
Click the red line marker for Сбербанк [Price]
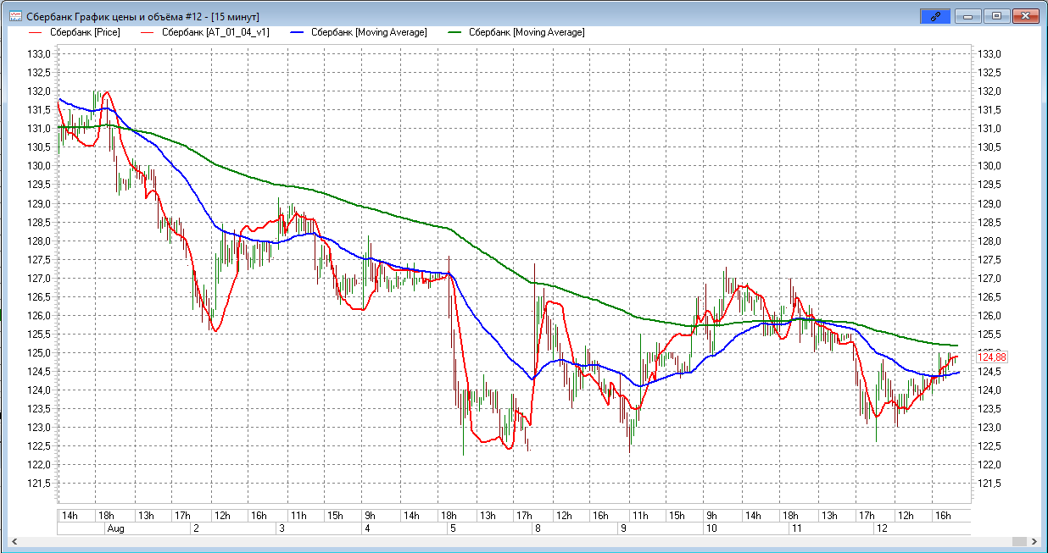36,32
